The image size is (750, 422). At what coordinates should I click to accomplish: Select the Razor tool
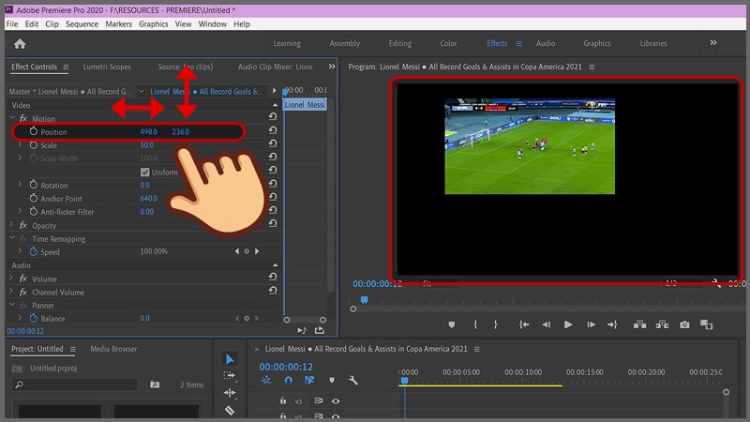click(230, 410)
